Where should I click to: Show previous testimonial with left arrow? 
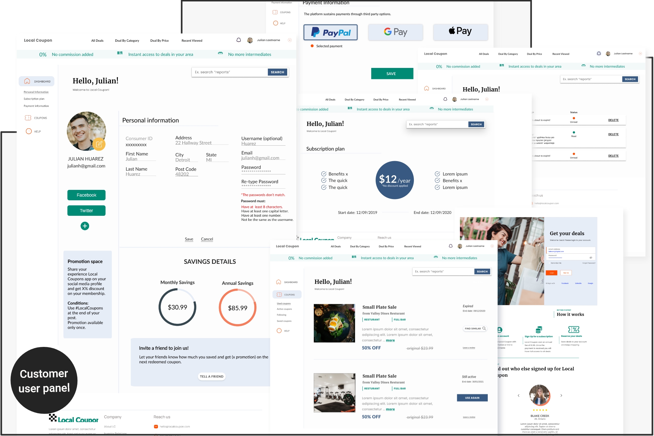[518, 395]
